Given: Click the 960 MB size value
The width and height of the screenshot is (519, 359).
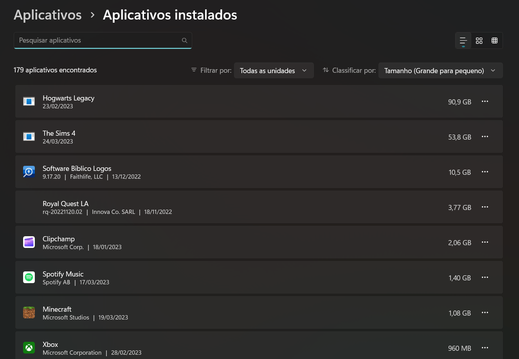Looking at the screenshot, I should (460, 348).
